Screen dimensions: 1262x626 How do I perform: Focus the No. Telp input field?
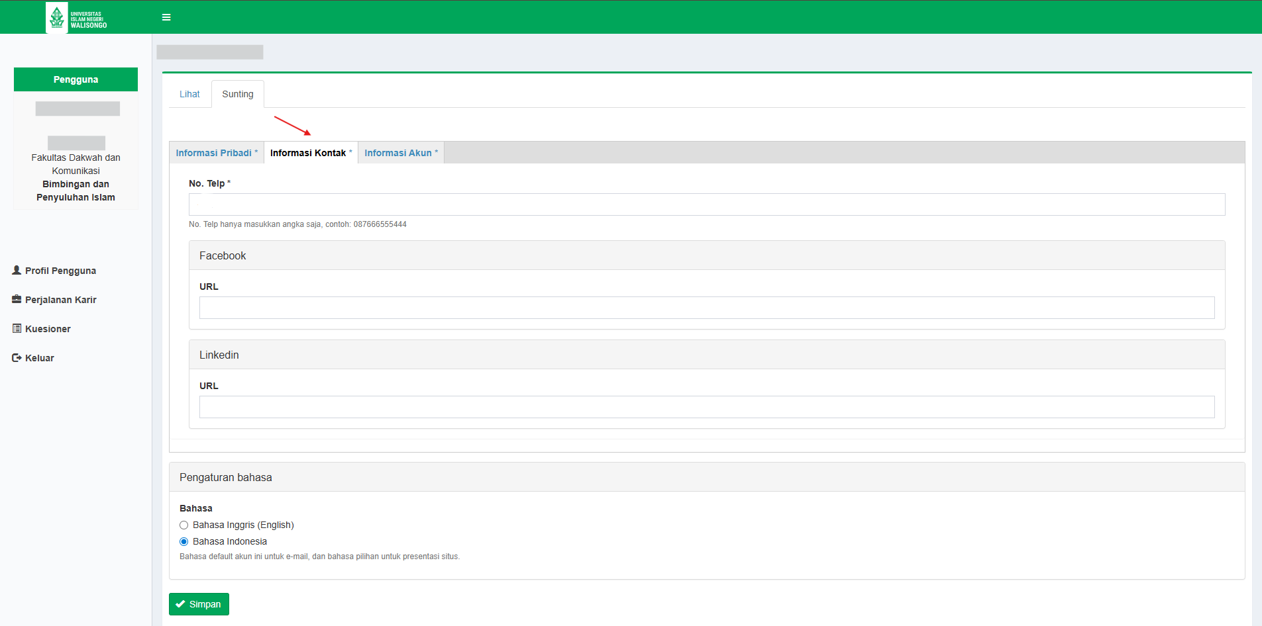706,204
